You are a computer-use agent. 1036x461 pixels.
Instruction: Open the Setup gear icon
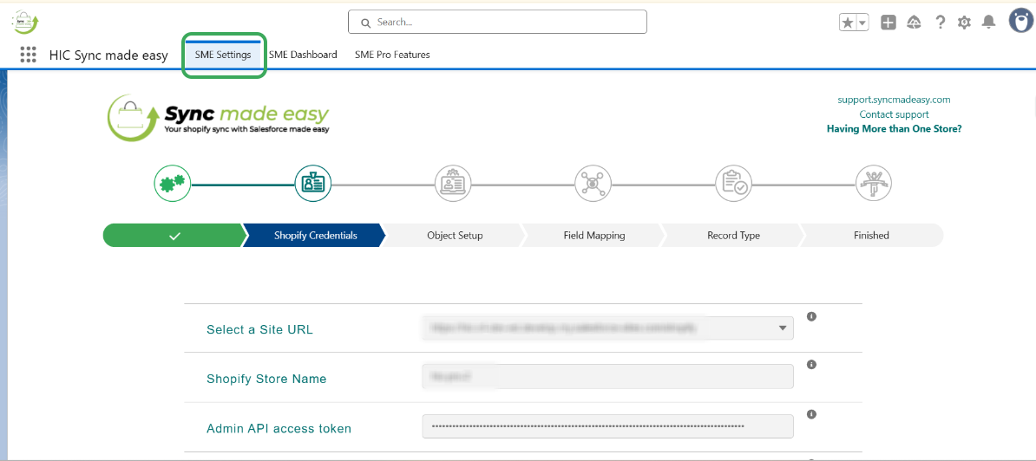pos(964,23)
